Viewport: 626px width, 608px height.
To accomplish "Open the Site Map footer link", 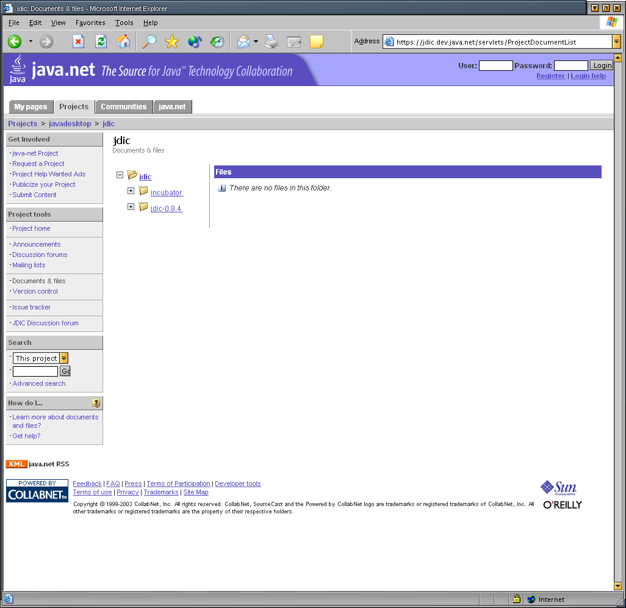I will click(196, 493).
